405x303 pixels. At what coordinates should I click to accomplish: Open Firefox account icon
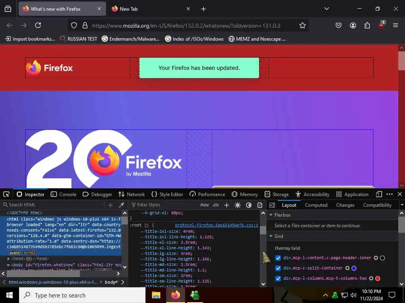[x=353, y=25]
